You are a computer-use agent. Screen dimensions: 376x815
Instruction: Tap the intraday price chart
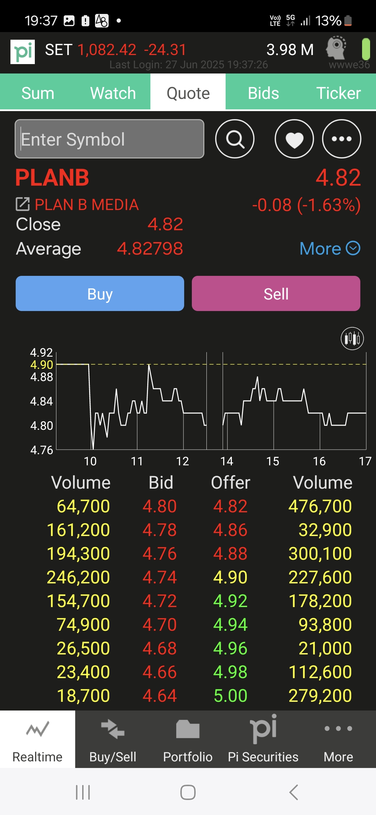coord(211,401)
